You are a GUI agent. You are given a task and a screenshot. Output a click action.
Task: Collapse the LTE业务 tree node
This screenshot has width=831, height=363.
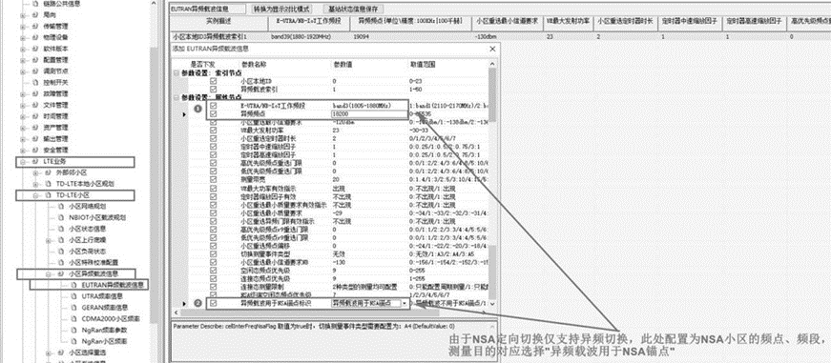pyautogui.click(x=23, y=161)
